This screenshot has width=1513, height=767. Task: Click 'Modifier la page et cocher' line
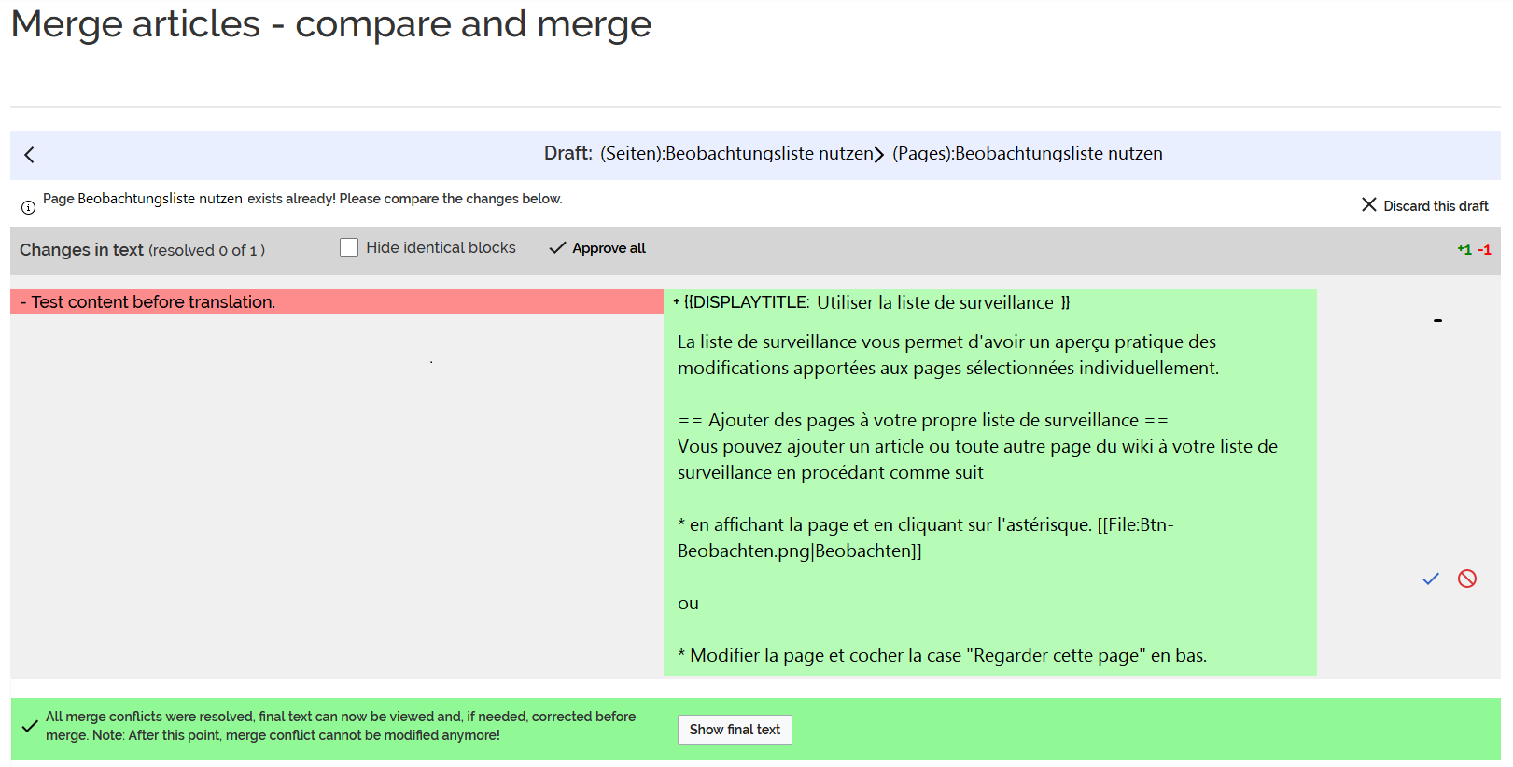pos(943,656)
